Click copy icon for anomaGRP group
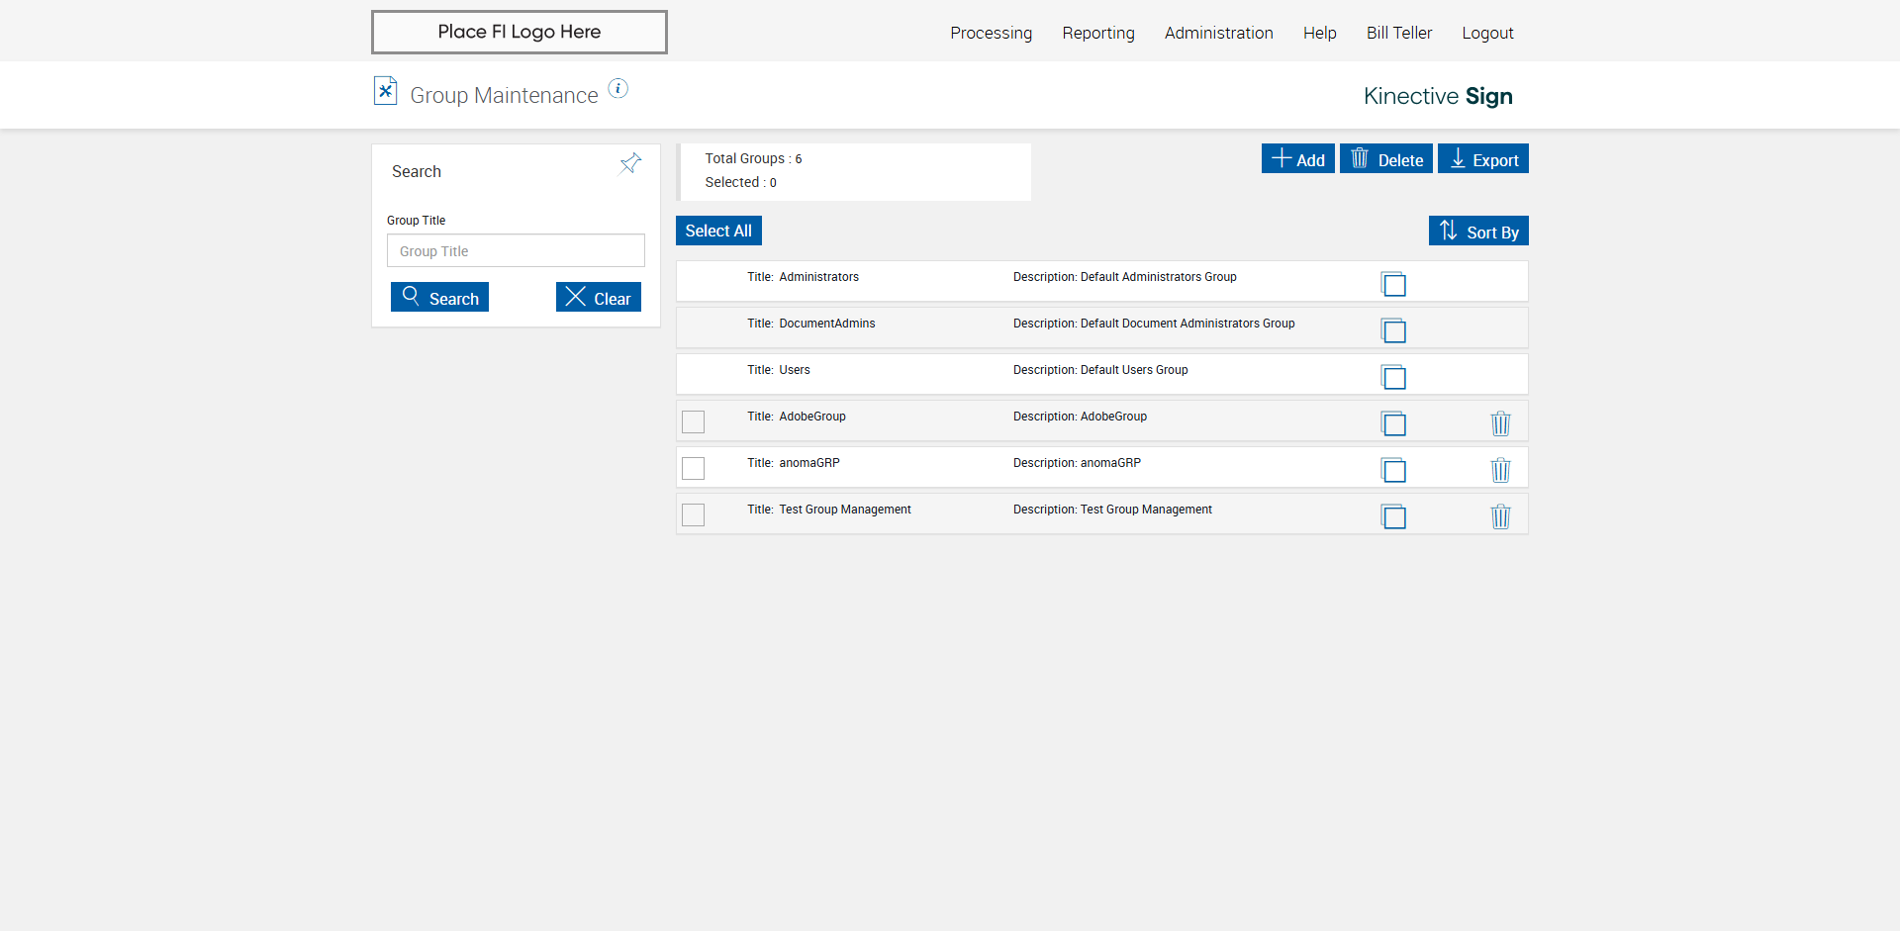This screenshot has height=931, width=1900. (1393, 470)
